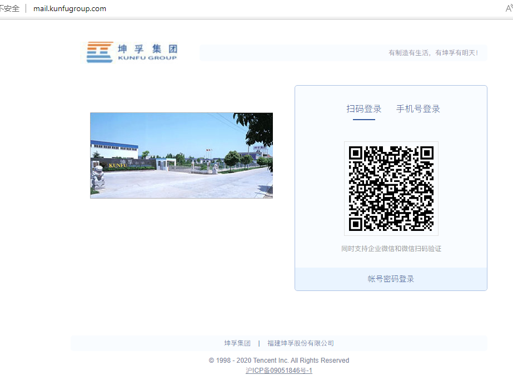
Task: Select the 扫码登录 tab
Action: (365, 109)
